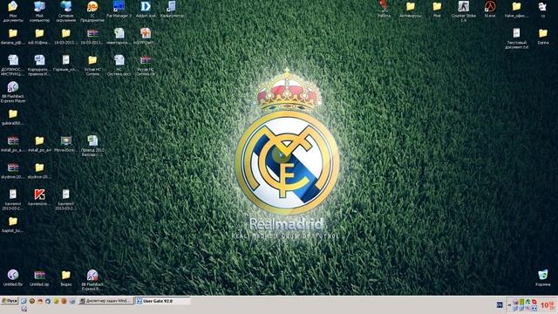This screenshot has height=314, width=558.
Task: Open the Valve folder icon
Action: pyautogui.click(x=516, y=7)
